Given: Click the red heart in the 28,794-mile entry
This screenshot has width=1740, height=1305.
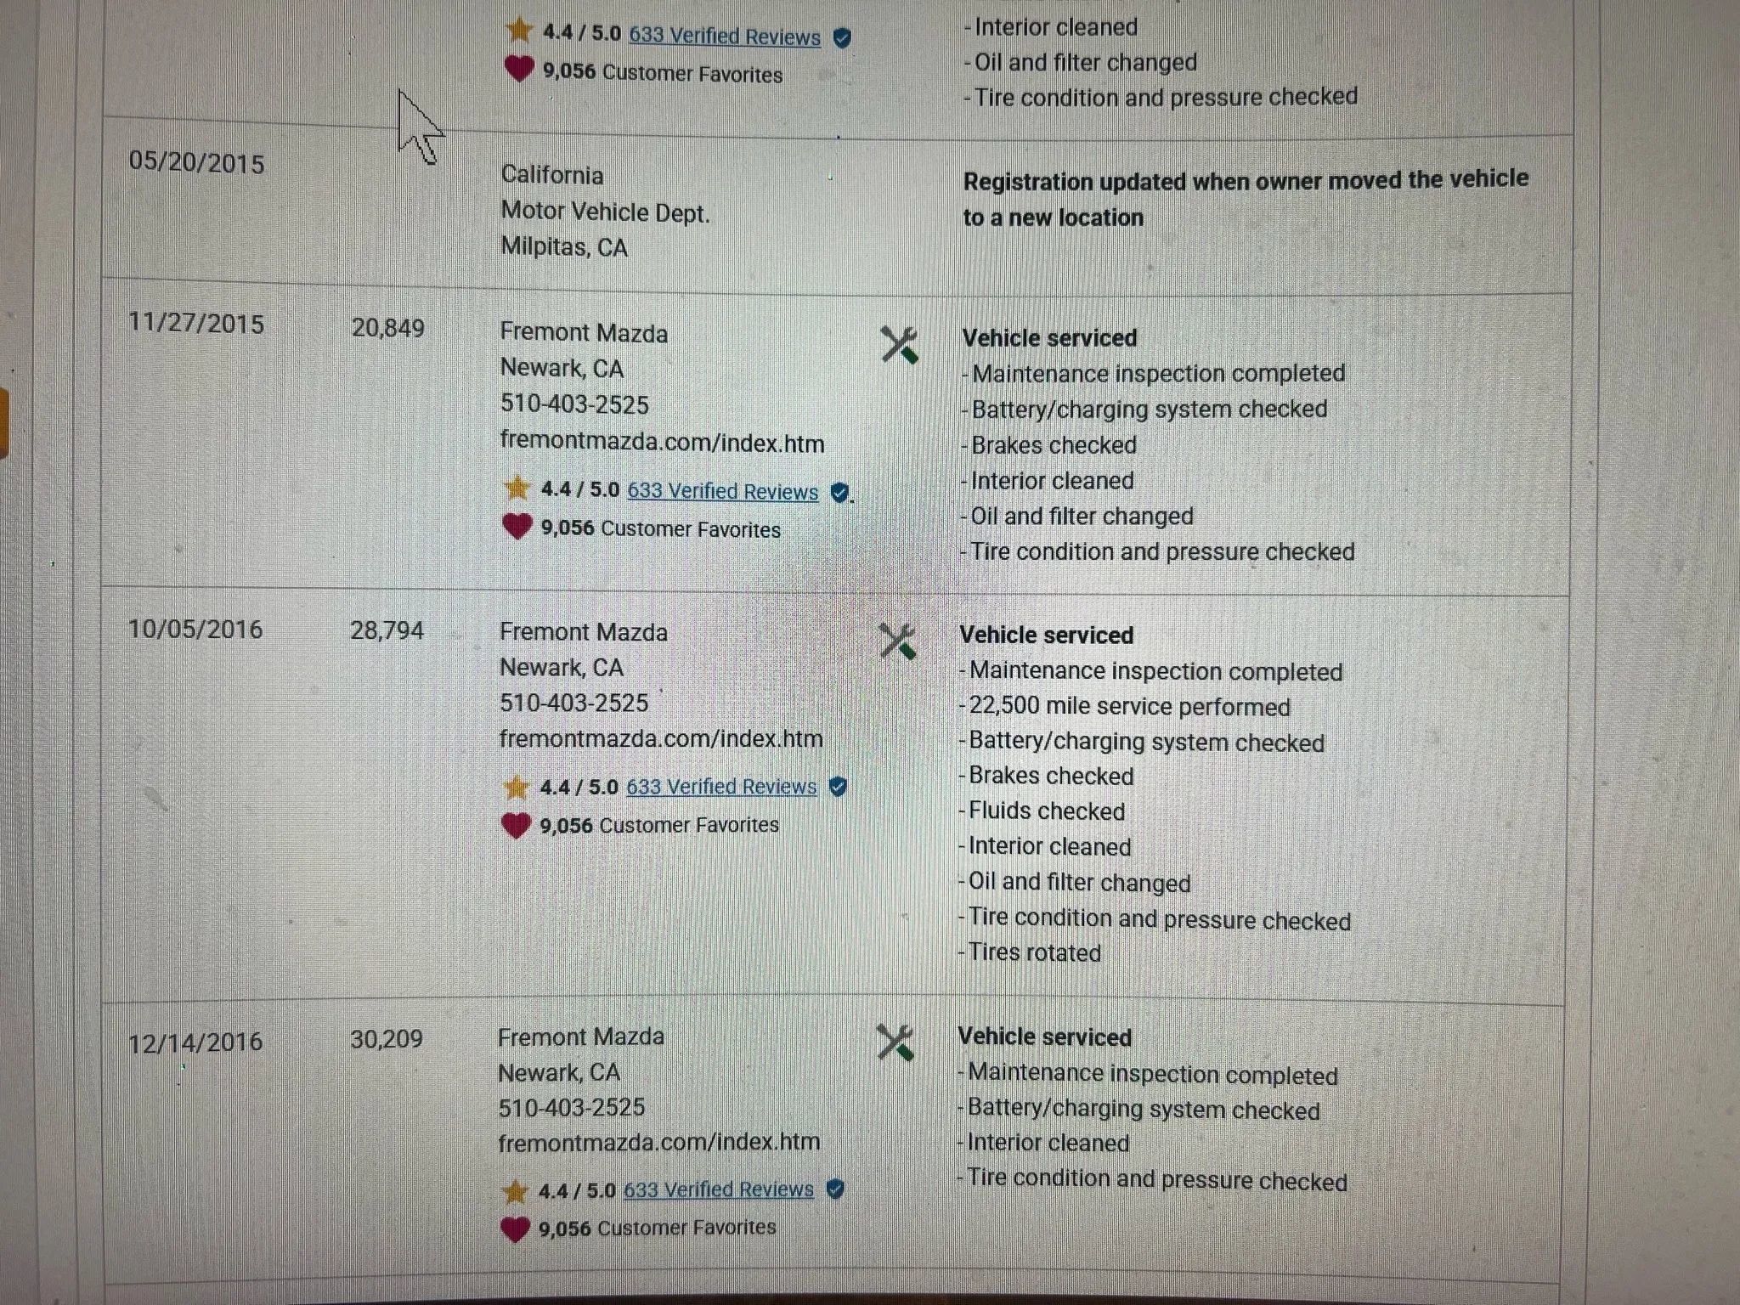Looking at the screenshot, I should (516, 825).
